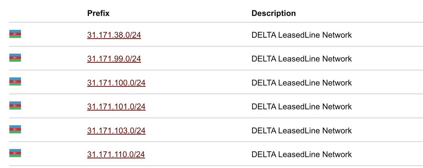Select the flag in the 31.171.101.0/24 row
Image resolution: width=423 pixels, height=168 pixels.
click(x=15, y=106)
